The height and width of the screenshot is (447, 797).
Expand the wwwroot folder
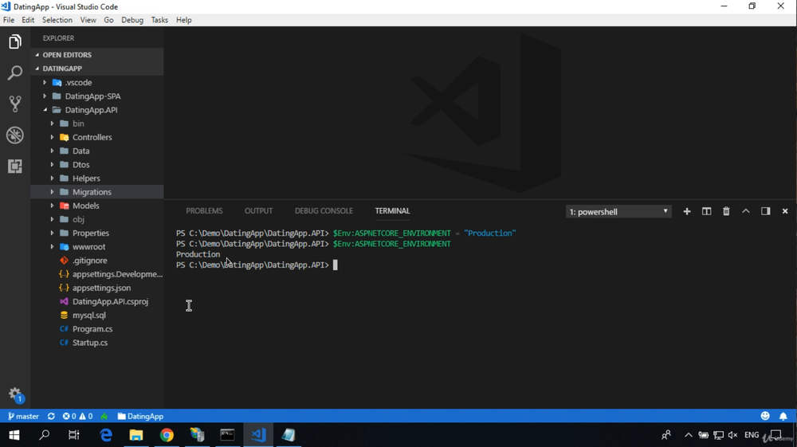pyautogui.click(x=88, y=247)
